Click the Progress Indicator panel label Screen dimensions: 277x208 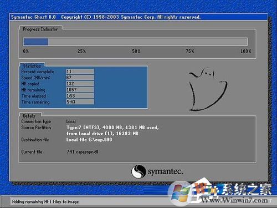click(x=40, y=29)
